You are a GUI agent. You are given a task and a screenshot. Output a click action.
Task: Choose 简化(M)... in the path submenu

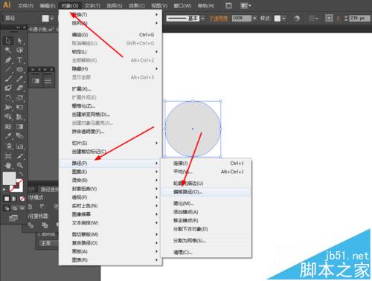205,204
